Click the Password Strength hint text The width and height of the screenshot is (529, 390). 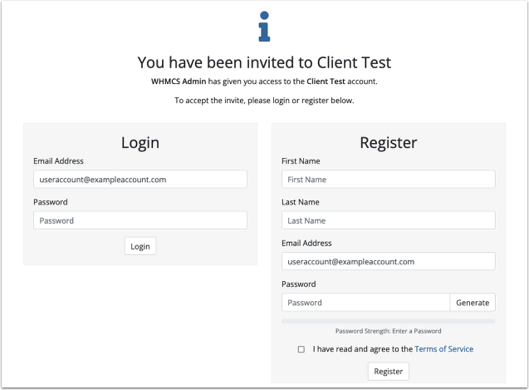click(388, 331)
